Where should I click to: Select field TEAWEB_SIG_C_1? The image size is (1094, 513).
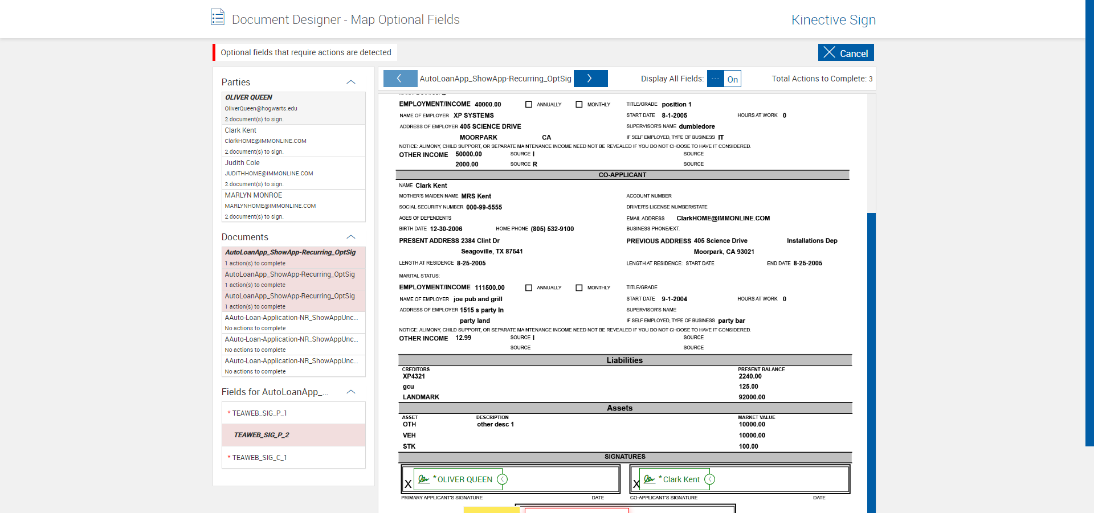[x=293, y=457]
